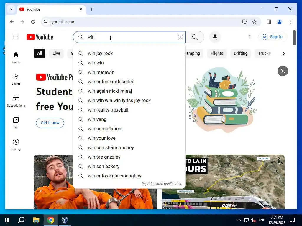This screenshot has height=226, width=302.
Task: Choose suggestion win compilation
Action: click(x=129, y=129)
